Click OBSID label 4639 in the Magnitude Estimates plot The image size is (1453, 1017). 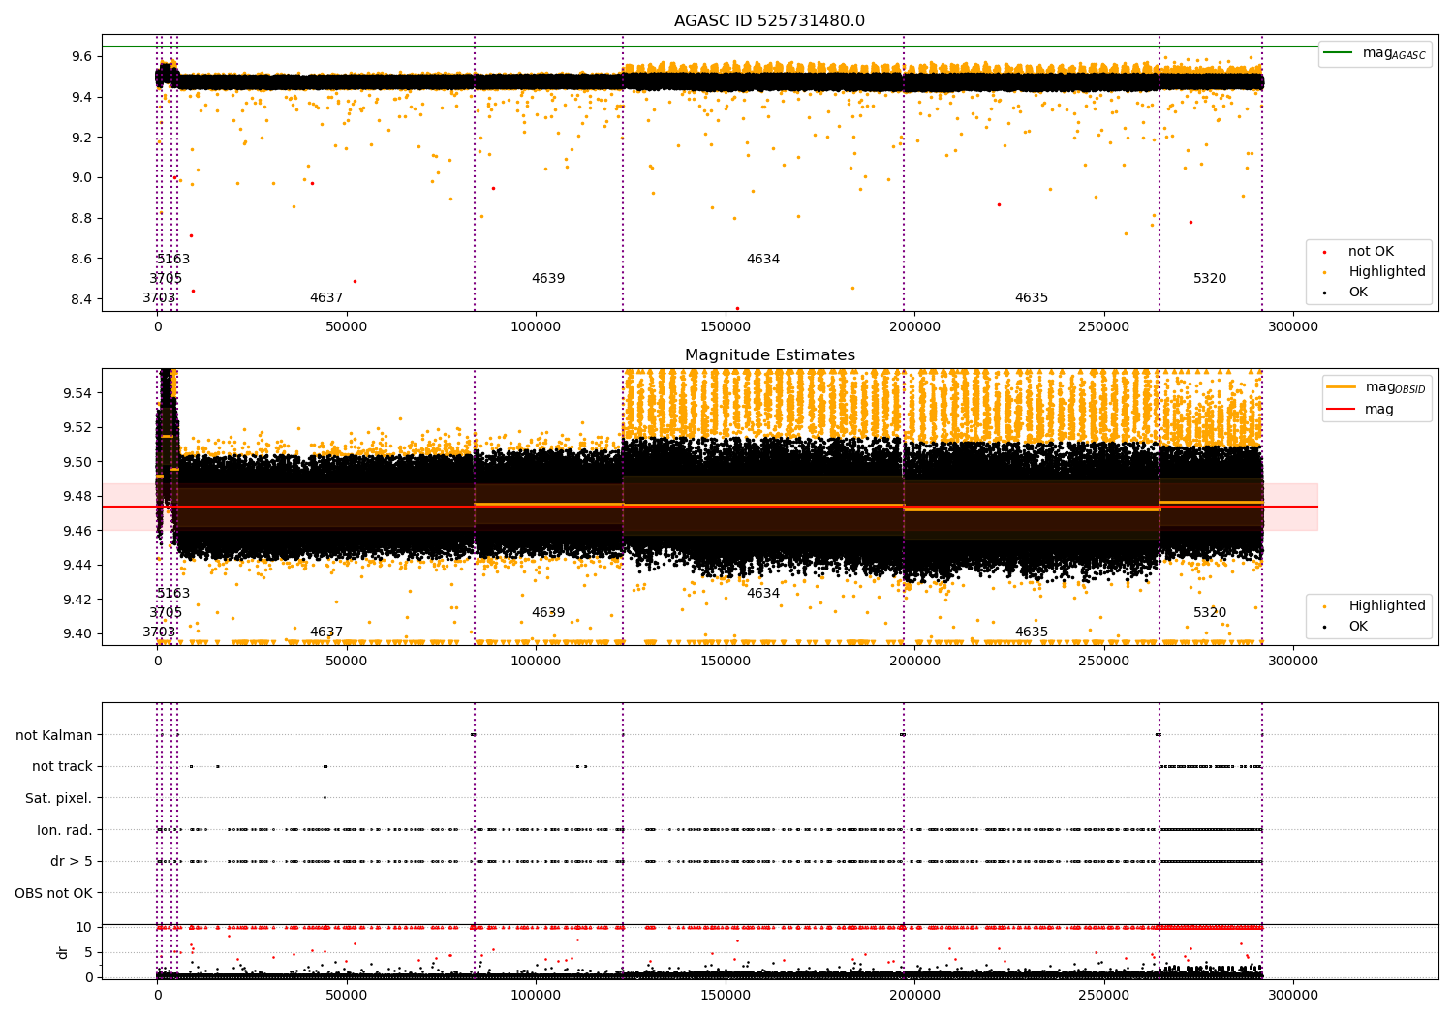548,613
